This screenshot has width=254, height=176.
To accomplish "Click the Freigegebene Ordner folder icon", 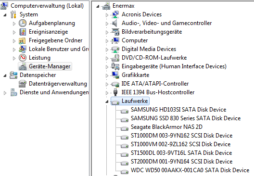I will 22,41.
